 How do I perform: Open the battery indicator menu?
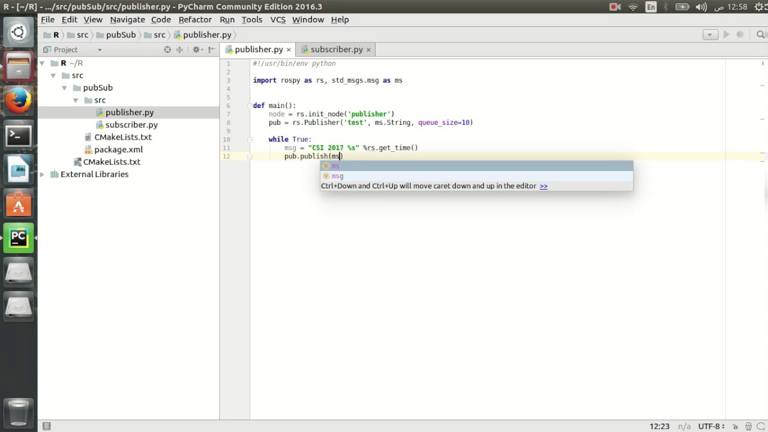[x=682, y=7]
